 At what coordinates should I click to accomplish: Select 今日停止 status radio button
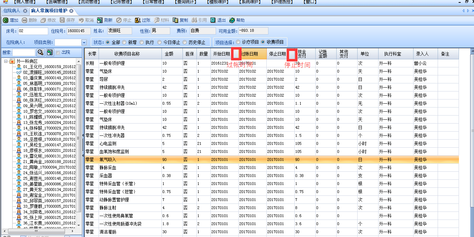(160, 42)
